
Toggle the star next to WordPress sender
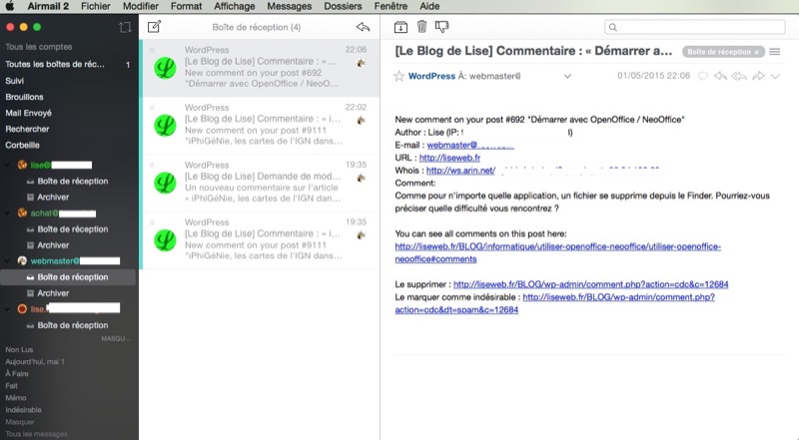(399, 76)
